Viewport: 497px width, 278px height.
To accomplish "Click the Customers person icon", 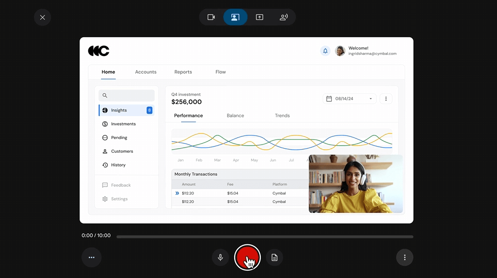I will tap(105, 151).
